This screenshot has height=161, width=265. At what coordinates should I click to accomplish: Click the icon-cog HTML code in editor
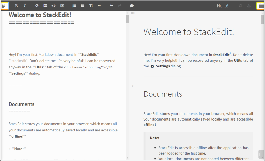(89, 67)
